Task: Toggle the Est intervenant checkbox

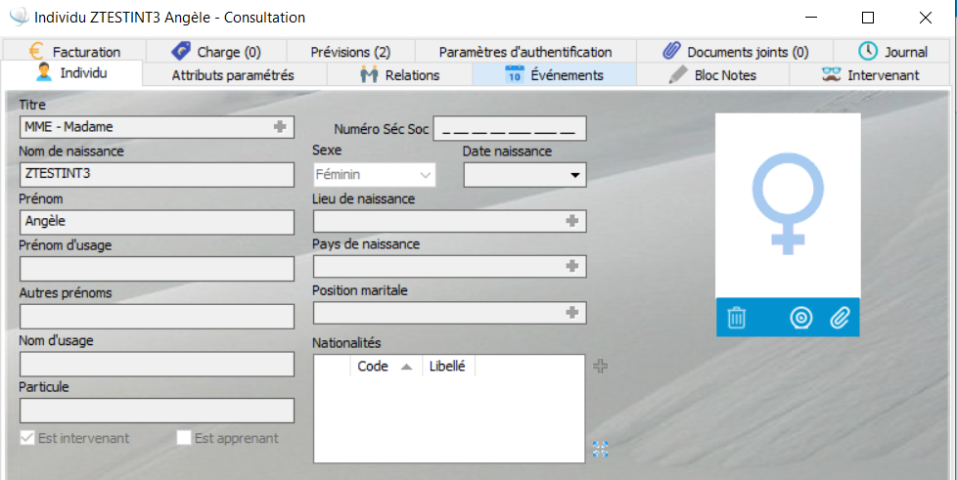Action: [27, 438]
